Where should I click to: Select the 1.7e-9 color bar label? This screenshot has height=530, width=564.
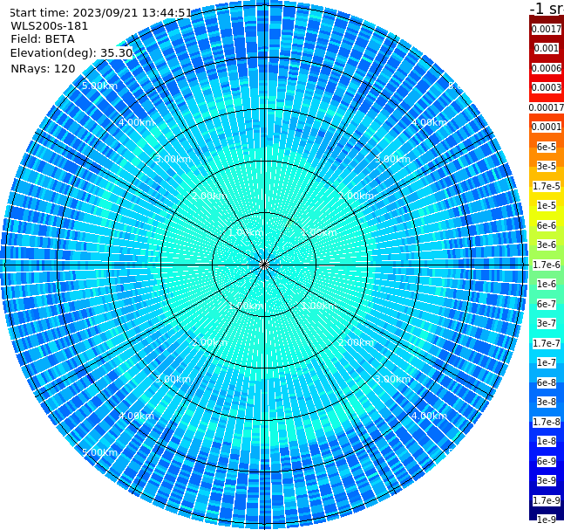(547, 500)
